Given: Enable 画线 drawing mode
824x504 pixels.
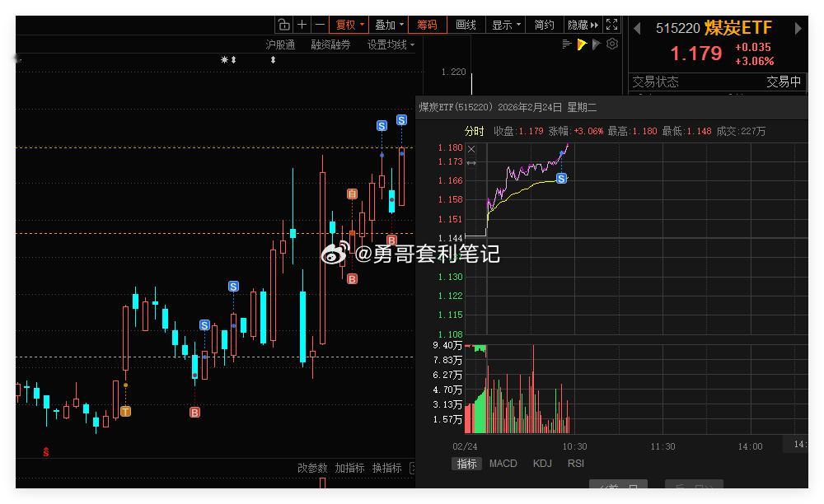Looking at the screenshot, I should click(x=464, y=24).
